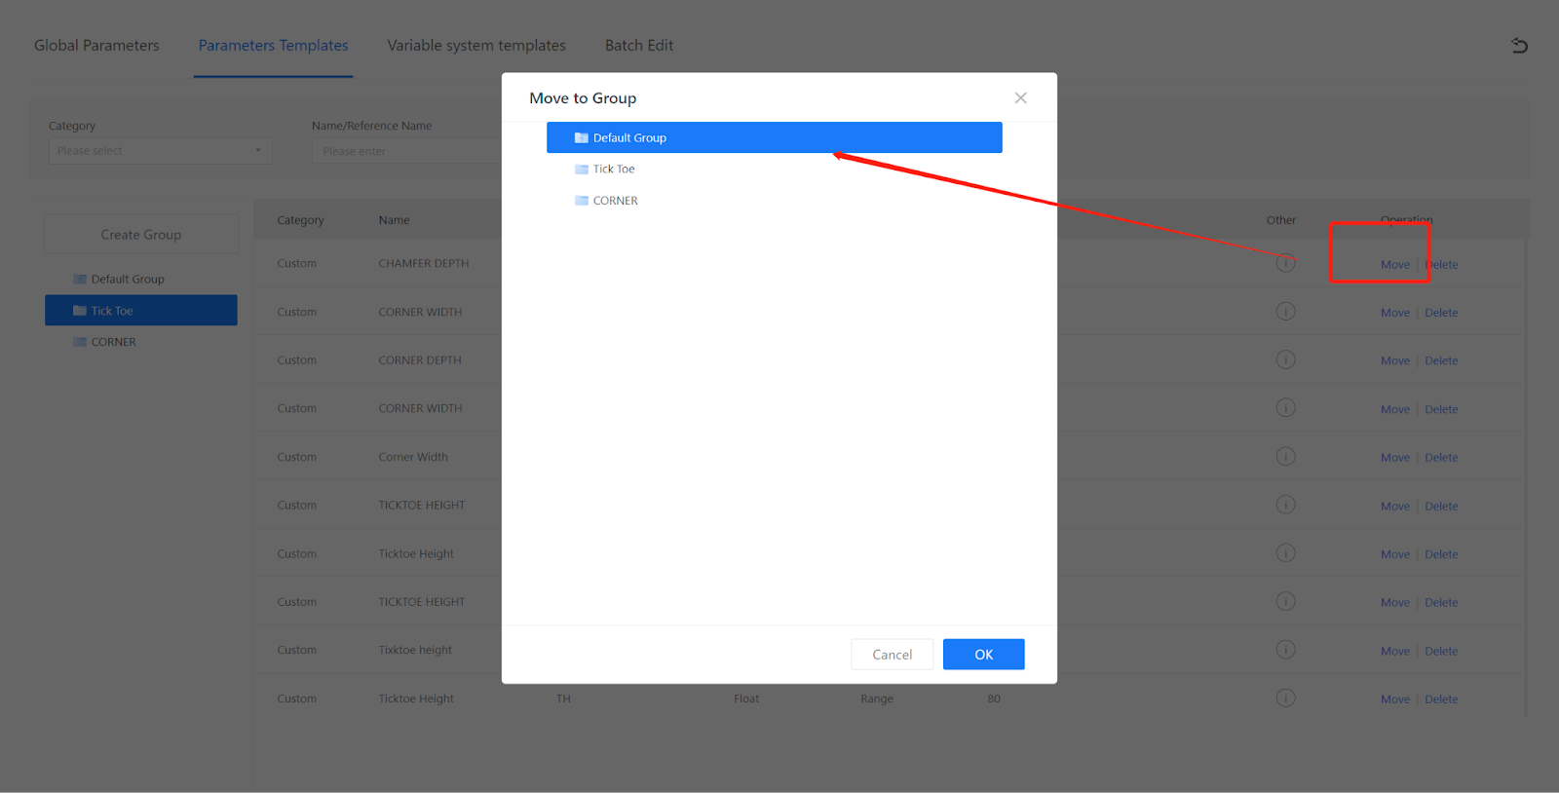Select the value '80' cell
This screenshot has width=1559, height=793.
point(994,699)
